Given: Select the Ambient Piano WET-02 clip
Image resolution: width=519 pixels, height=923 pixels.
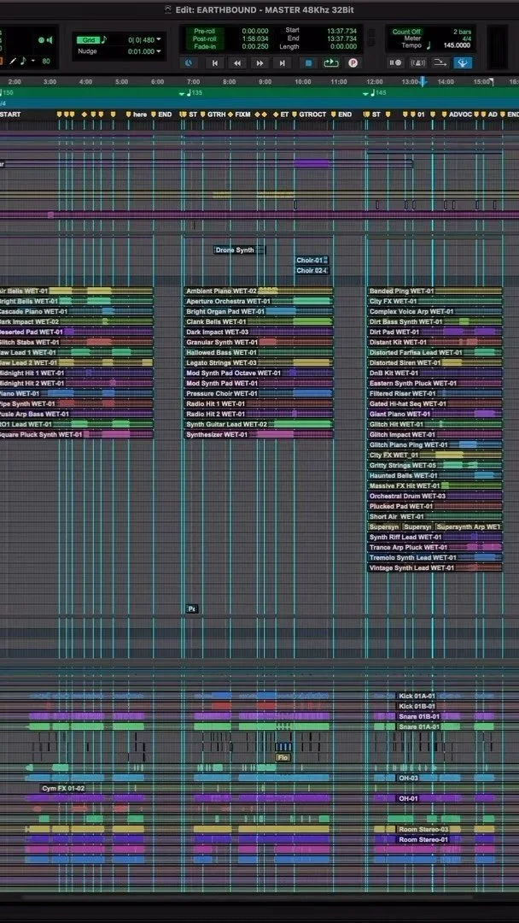Looking at the screenshot, I should 259,291.
